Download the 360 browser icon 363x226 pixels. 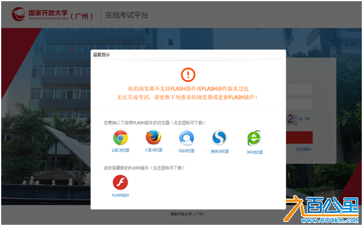click(254, 138)
